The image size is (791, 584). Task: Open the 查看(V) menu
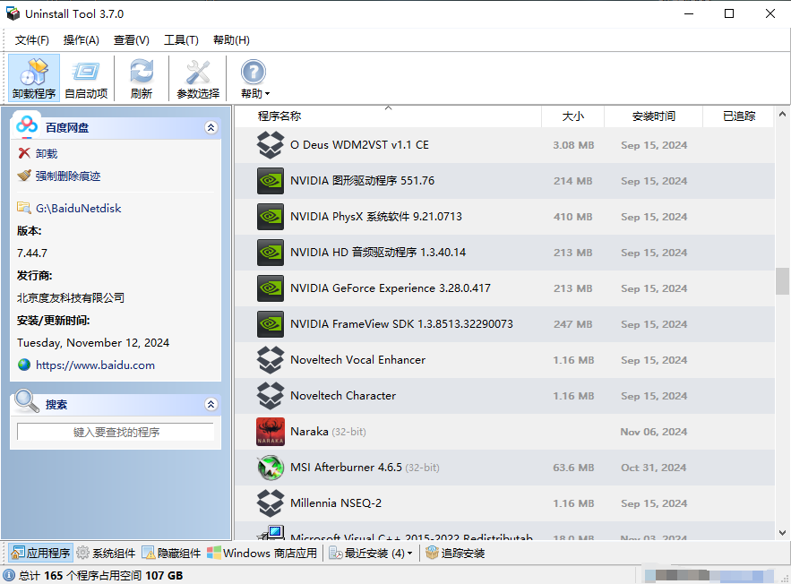[x=131, y=39]
